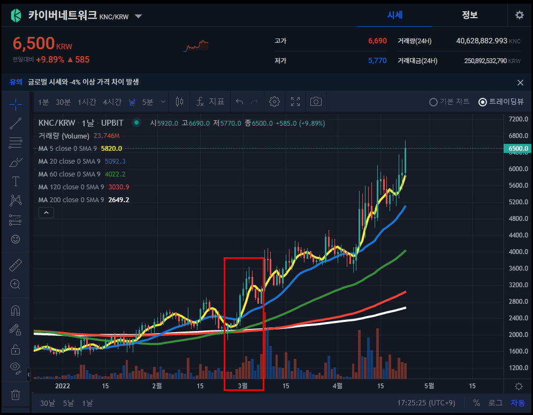Hide all drawings with eye icon
Screen dimensions: 533x415
click(16, 368)
